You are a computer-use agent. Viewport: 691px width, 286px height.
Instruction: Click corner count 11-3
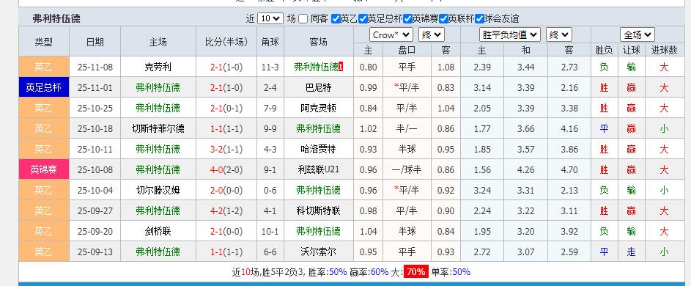[x=270, y=67]
